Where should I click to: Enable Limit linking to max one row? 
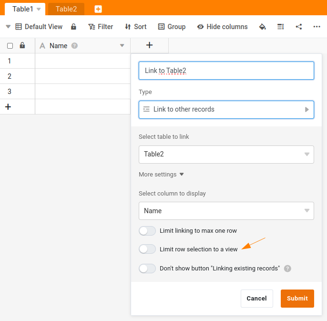(147, 231)
